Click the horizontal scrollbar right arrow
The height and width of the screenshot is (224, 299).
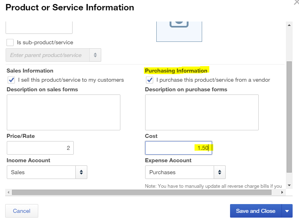(x=282, y=193)
